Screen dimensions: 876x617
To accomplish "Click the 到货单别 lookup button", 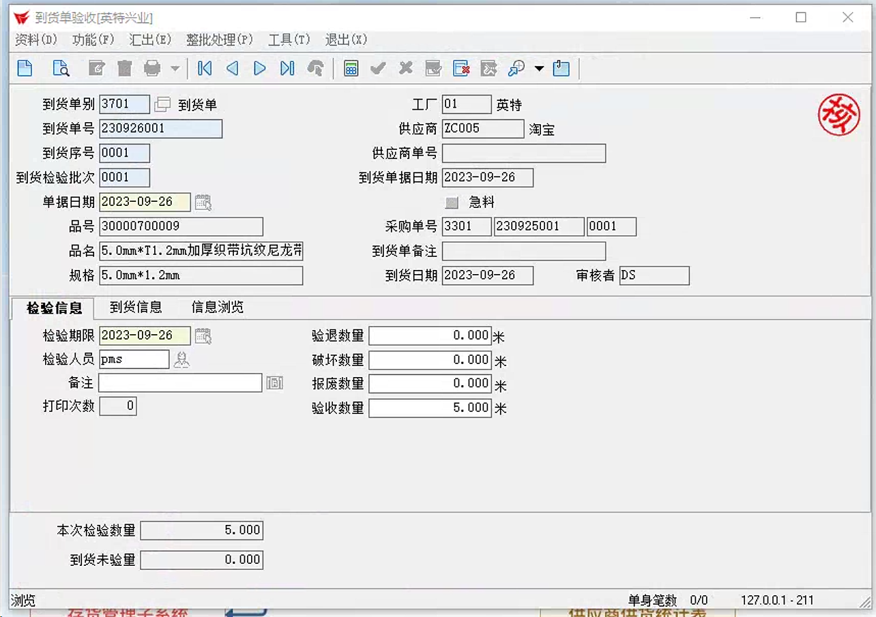I will (162, 104).
